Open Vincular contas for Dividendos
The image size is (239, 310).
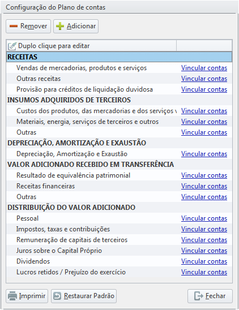pos(204,261)
